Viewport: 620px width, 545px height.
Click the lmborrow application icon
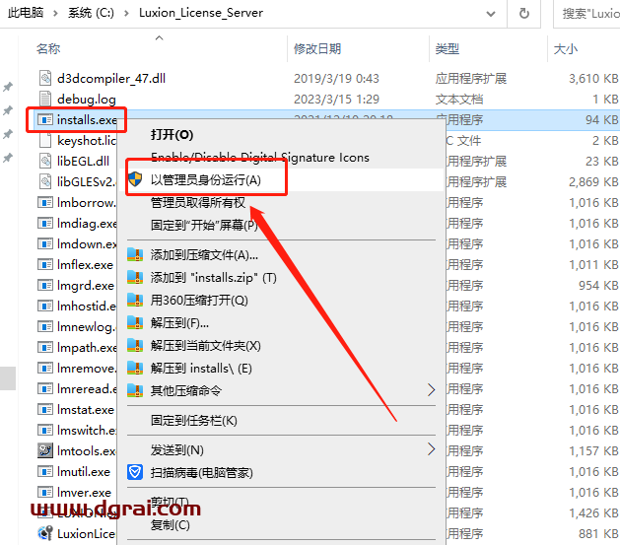point(45,202)
